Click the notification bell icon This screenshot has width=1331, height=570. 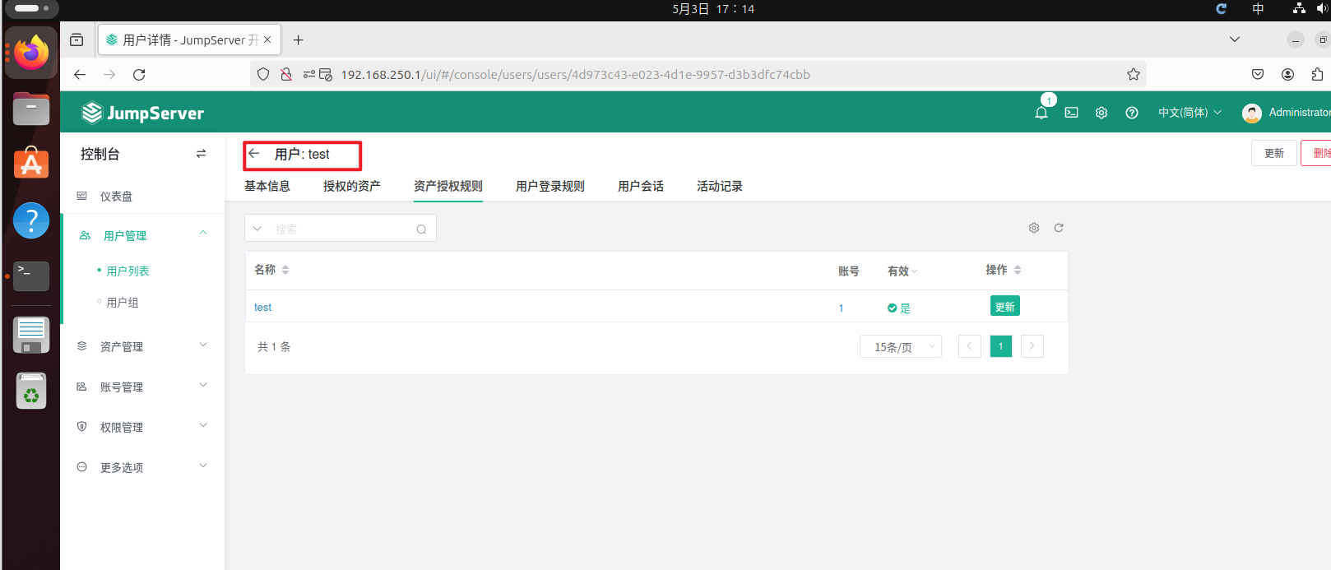(x=1041, y=114)
